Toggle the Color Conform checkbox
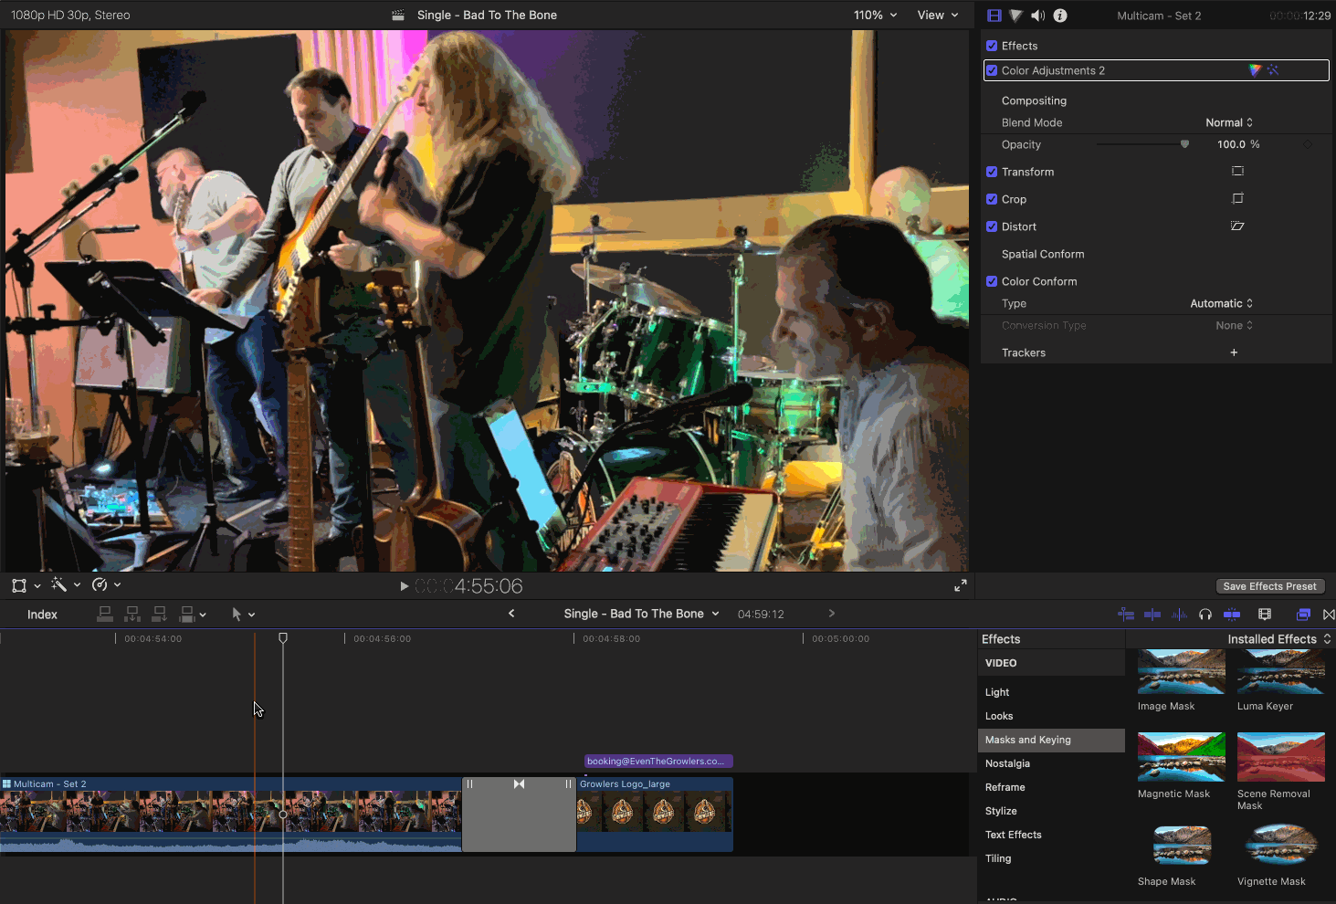 [992, 281]
